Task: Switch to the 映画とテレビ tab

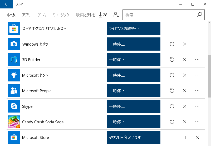Action: pos(86,15)
